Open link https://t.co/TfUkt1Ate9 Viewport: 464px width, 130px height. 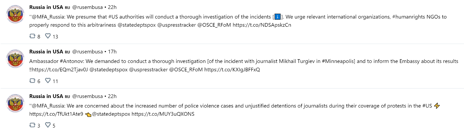[56, 114]
